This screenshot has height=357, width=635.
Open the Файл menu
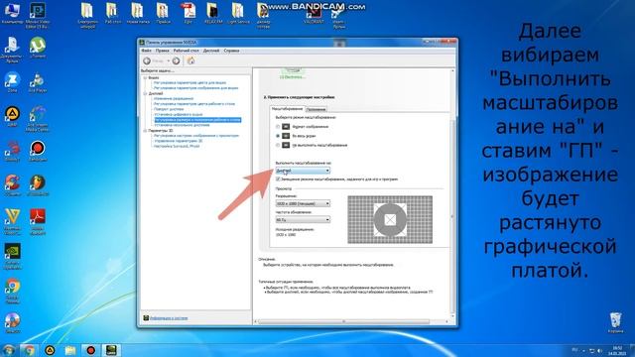pos(146,51)
